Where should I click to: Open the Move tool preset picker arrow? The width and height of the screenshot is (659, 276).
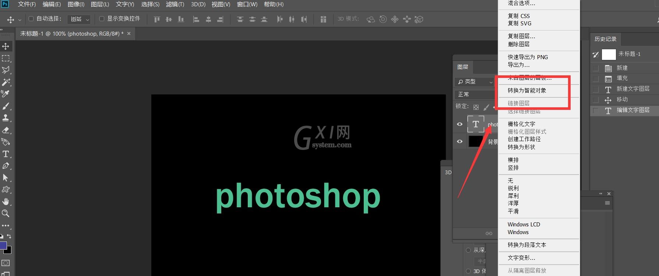(x=20, y=19)
